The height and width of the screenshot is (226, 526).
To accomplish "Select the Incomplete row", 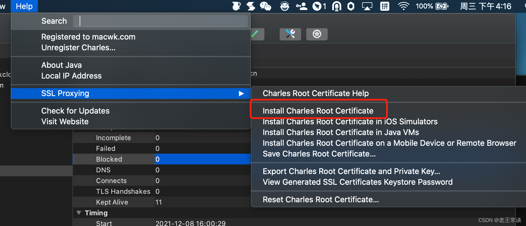I will (x=162, y=138).
